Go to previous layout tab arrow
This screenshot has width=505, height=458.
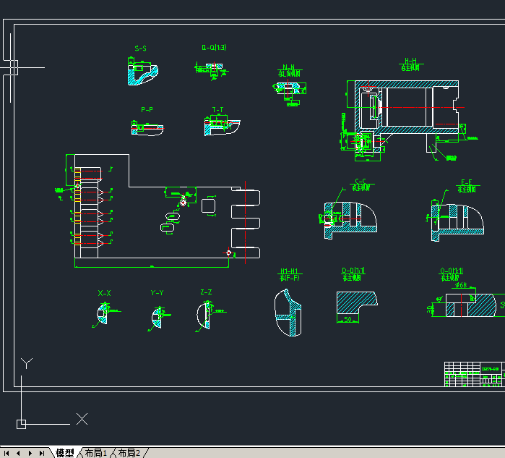point(18,453)
